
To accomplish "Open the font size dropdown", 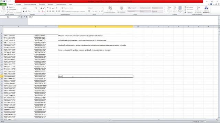I will click(x=39, y=8).
